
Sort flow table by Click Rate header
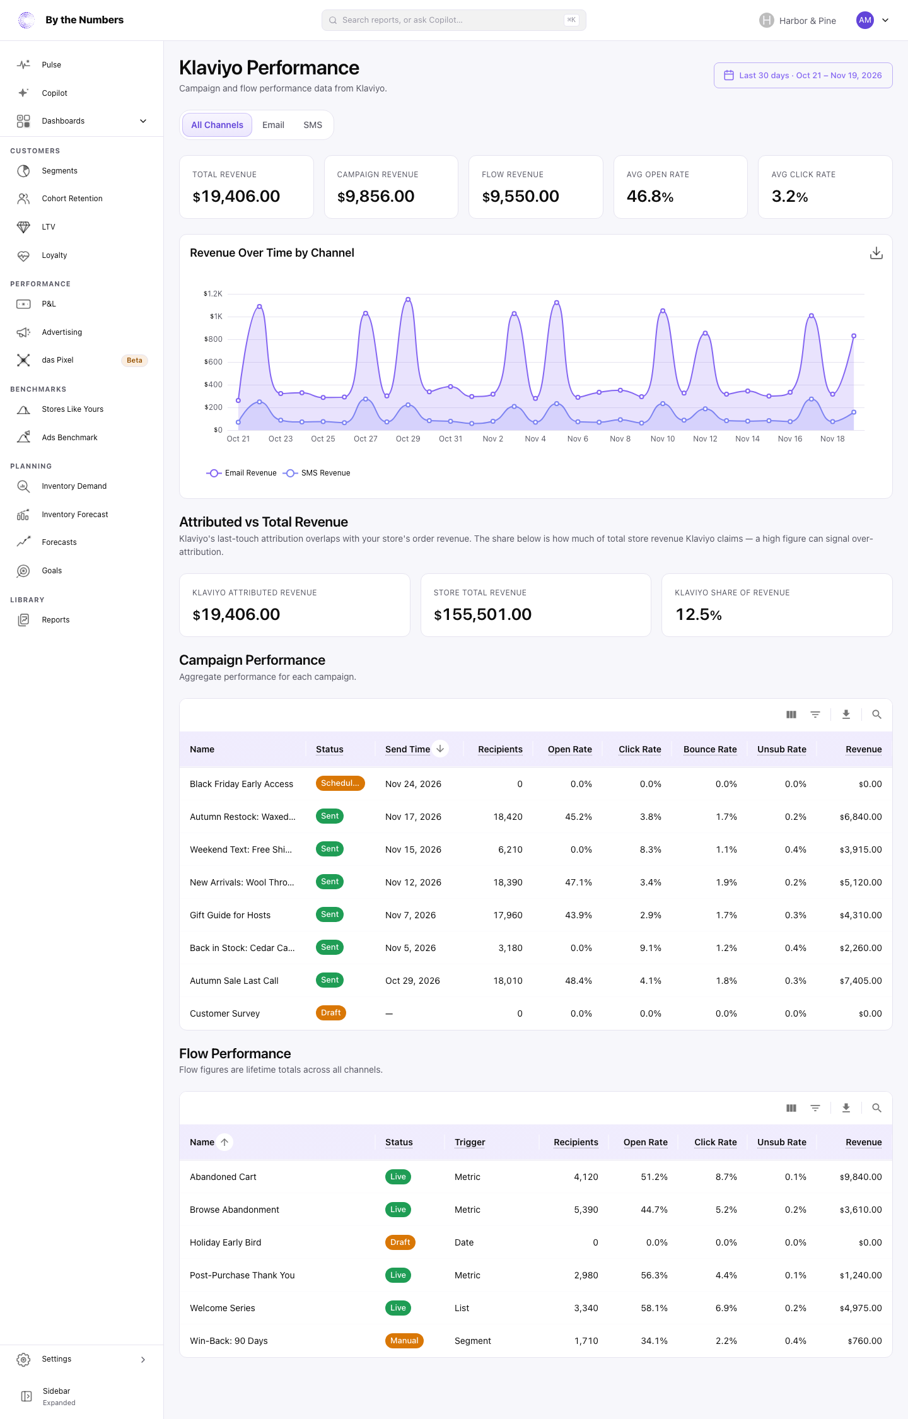point(715,1142)
